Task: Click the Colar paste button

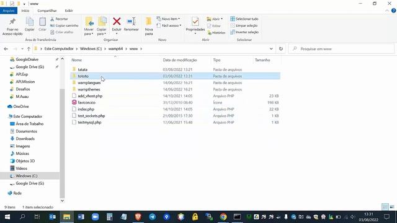Action: 42,25
